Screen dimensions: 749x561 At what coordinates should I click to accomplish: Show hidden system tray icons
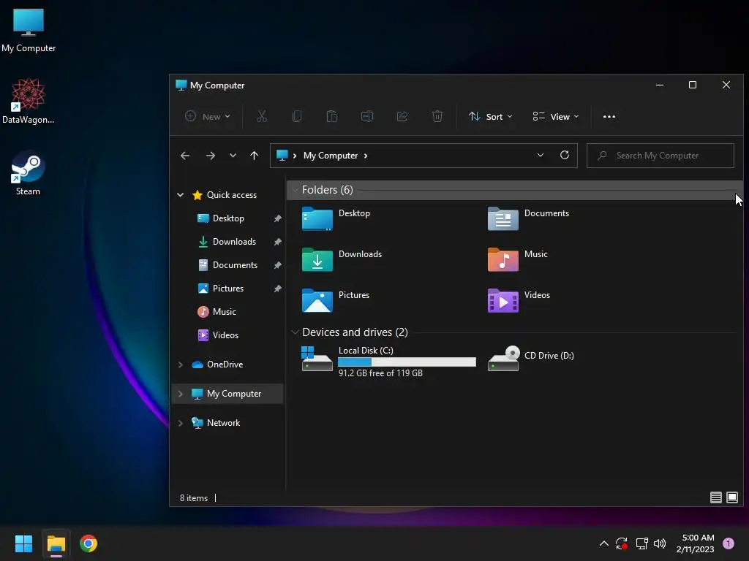tap(603, 543)
